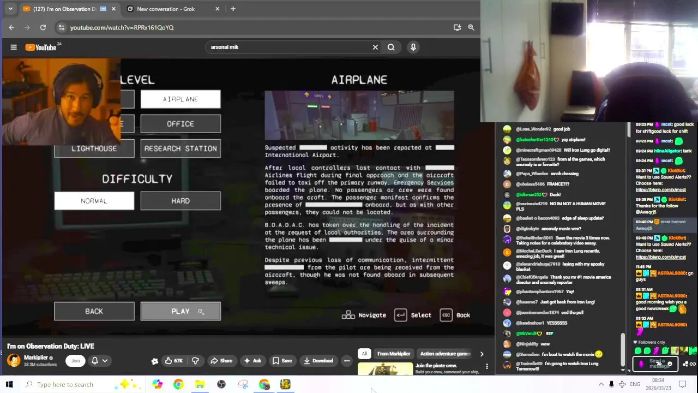
Task: Select the Observation Duty YouTube tab
Action: (68, 9)
